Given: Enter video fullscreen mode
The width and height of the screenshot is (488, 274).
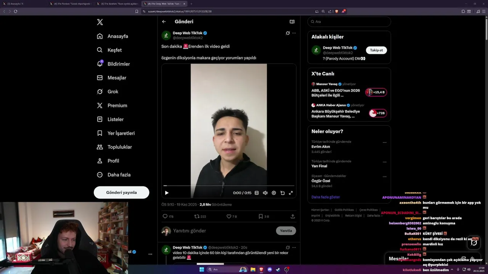Looking at the screenshot, I should point(291,193).
